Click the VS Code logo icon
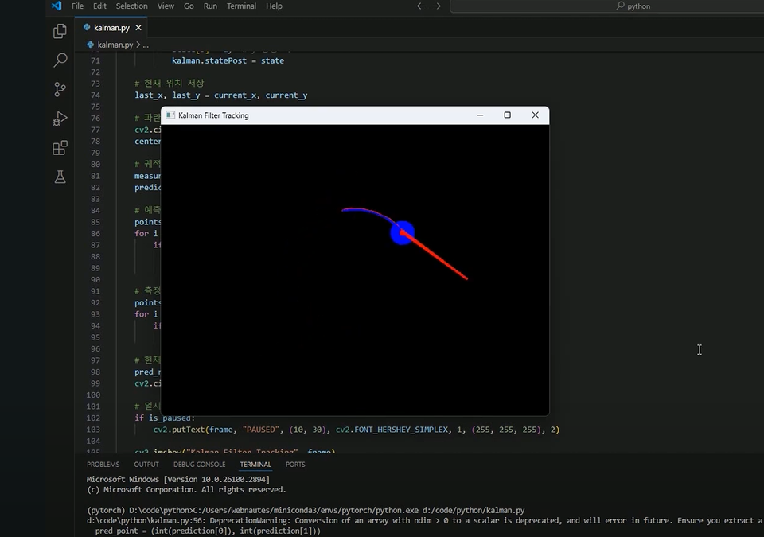Viewport: 764px width, 537px height. (x=57, y=6)
